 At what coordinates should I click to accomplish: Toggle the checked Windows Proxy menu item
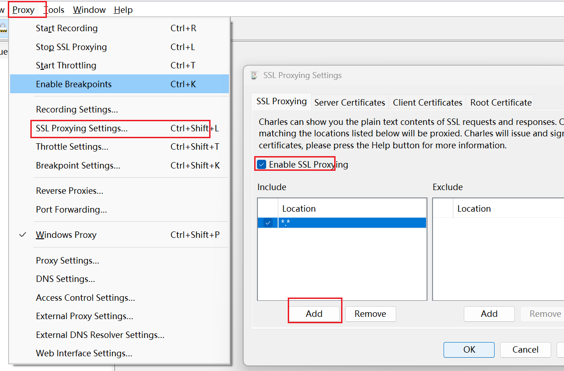[x=66, y=235]
